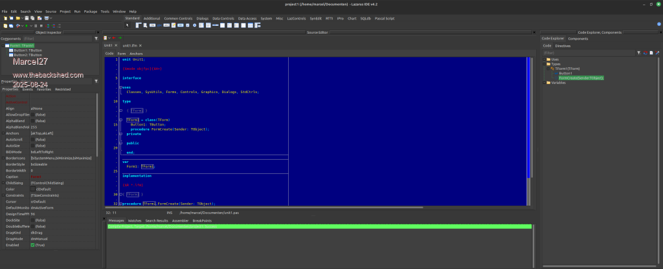Expand the Variables node in Code Explorer

point(546,82)
